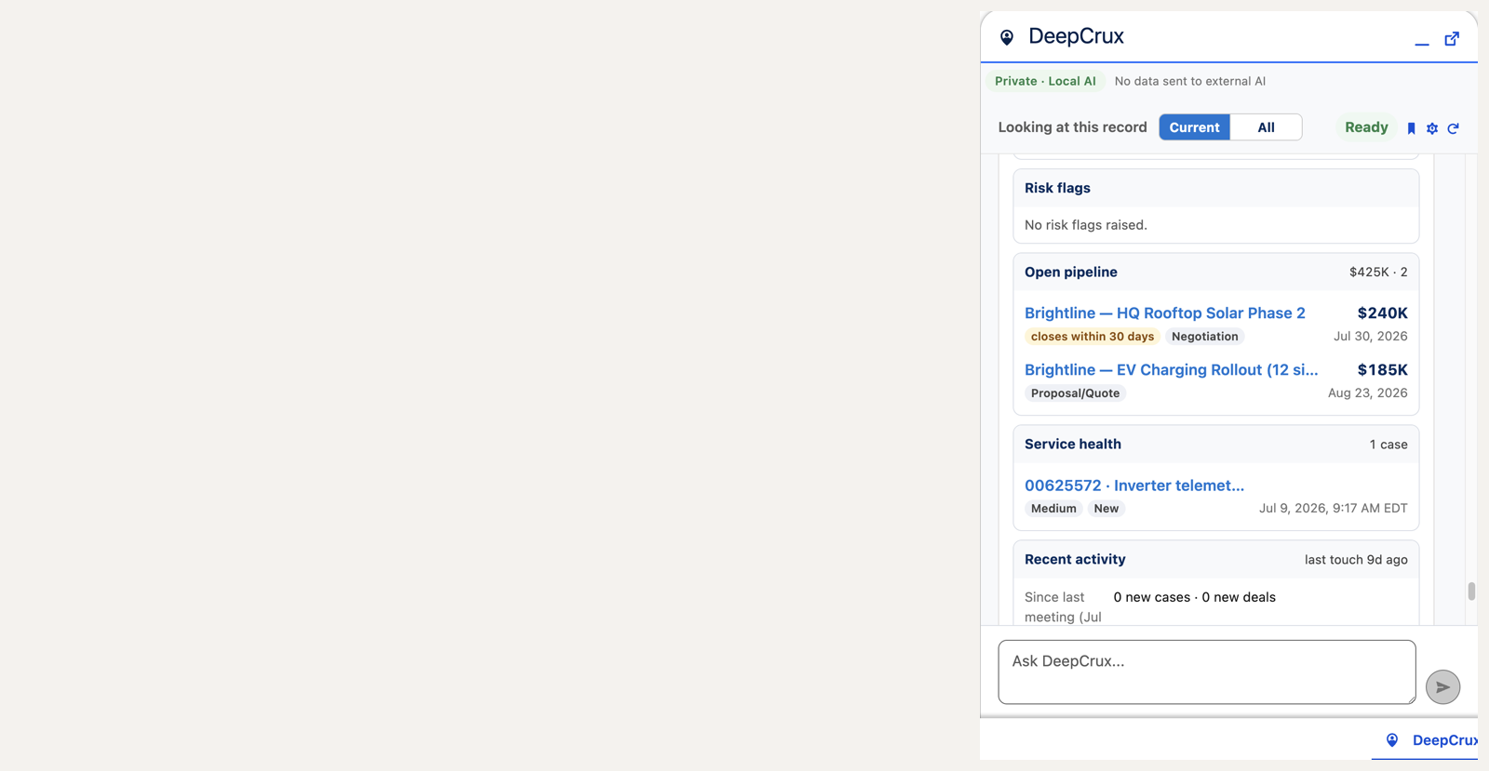
Task: Click the Service health card header
Action: (x=1216, y=445)
